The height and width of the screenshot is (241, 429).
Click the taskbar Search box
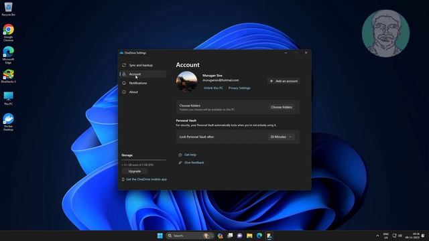190,236
